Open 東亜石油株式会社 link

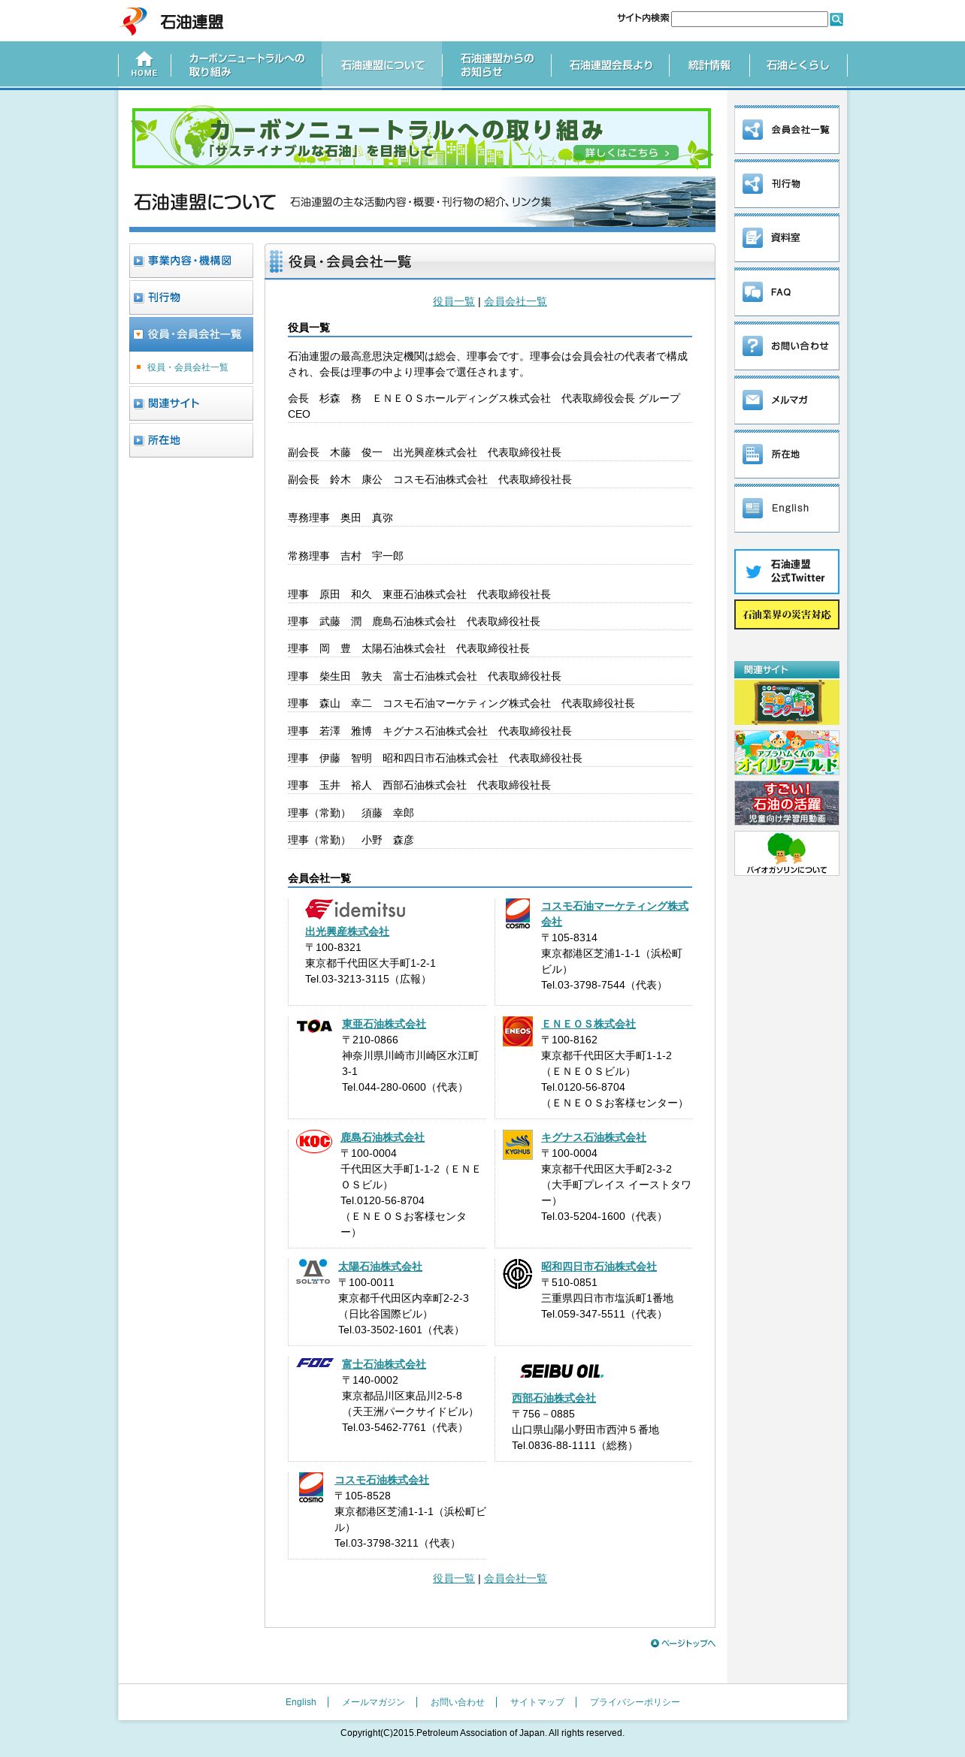pyautogui.click(x=384, y=1024)
